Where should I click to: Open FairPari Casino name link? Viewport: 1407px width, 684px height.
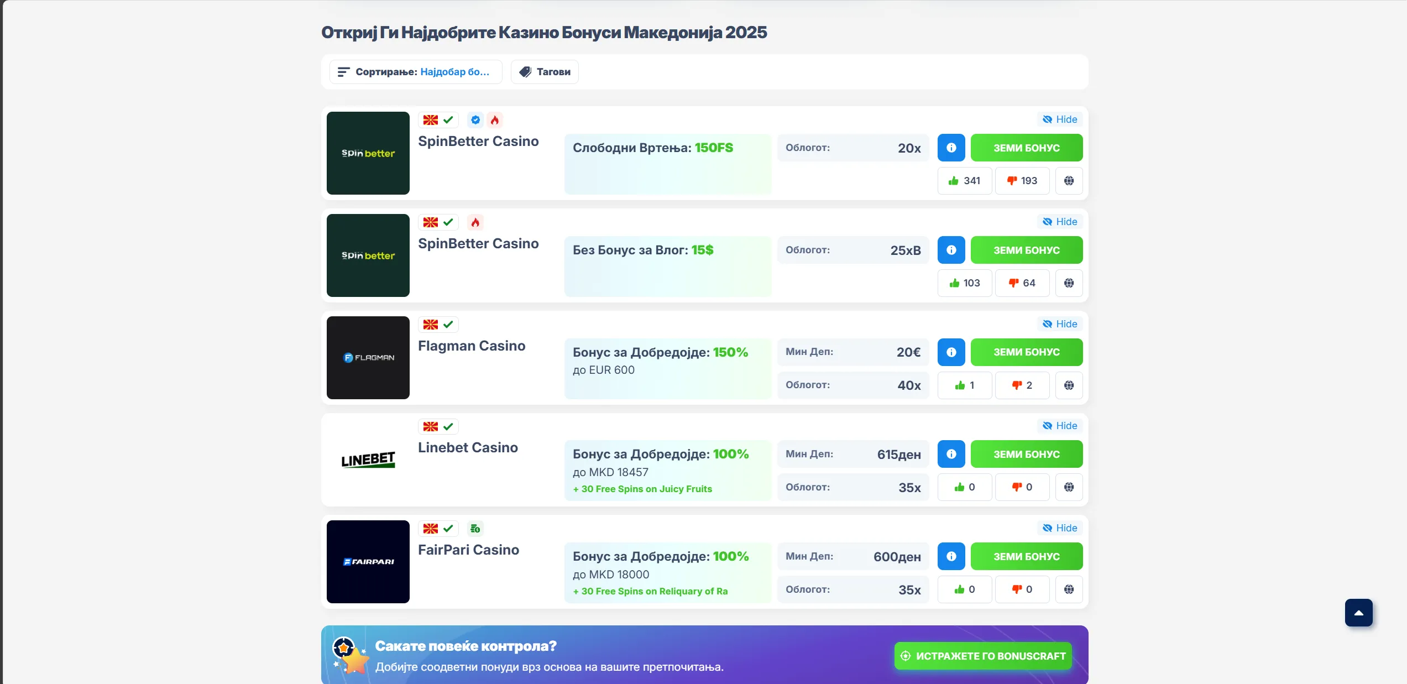pyautogui.click(x=468, y=550)
